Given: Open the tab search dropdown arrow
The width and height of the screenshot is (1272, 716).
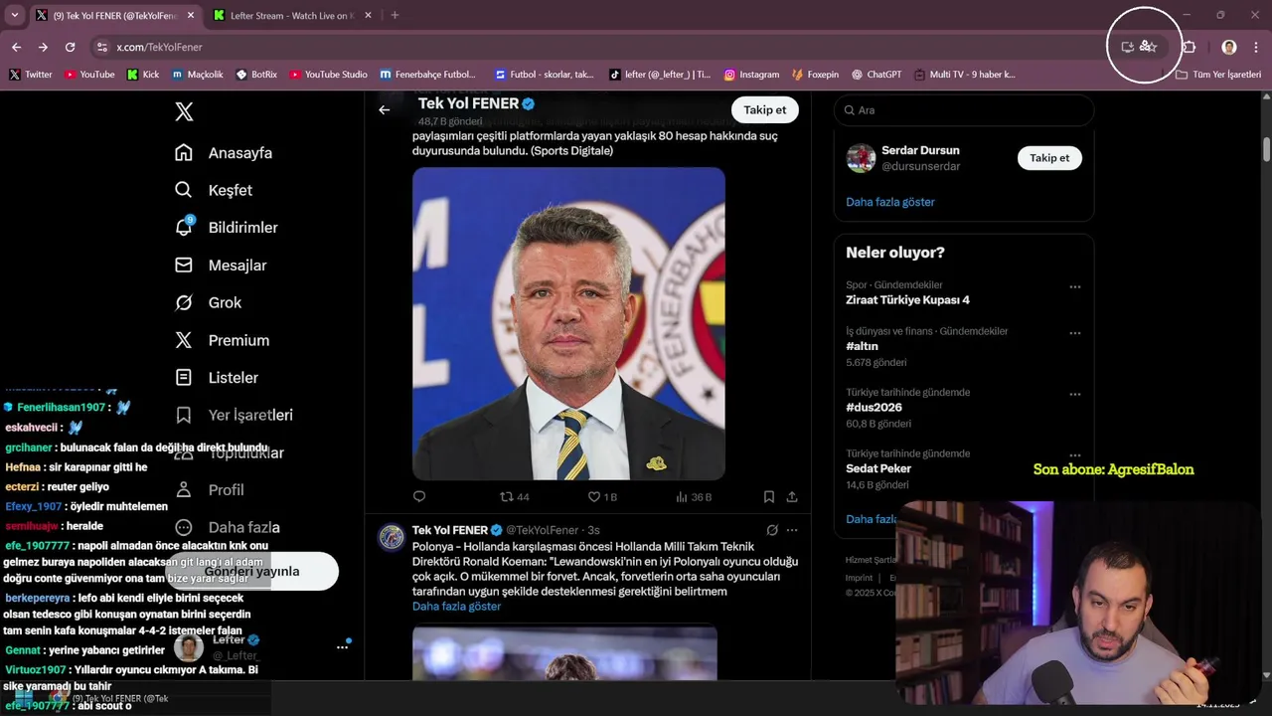Looking at the screenshot, I should click(15, 15).
